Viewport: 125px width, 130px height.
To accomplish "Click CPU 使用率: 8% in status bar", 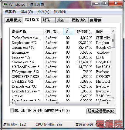I will [x=49, y=124].
